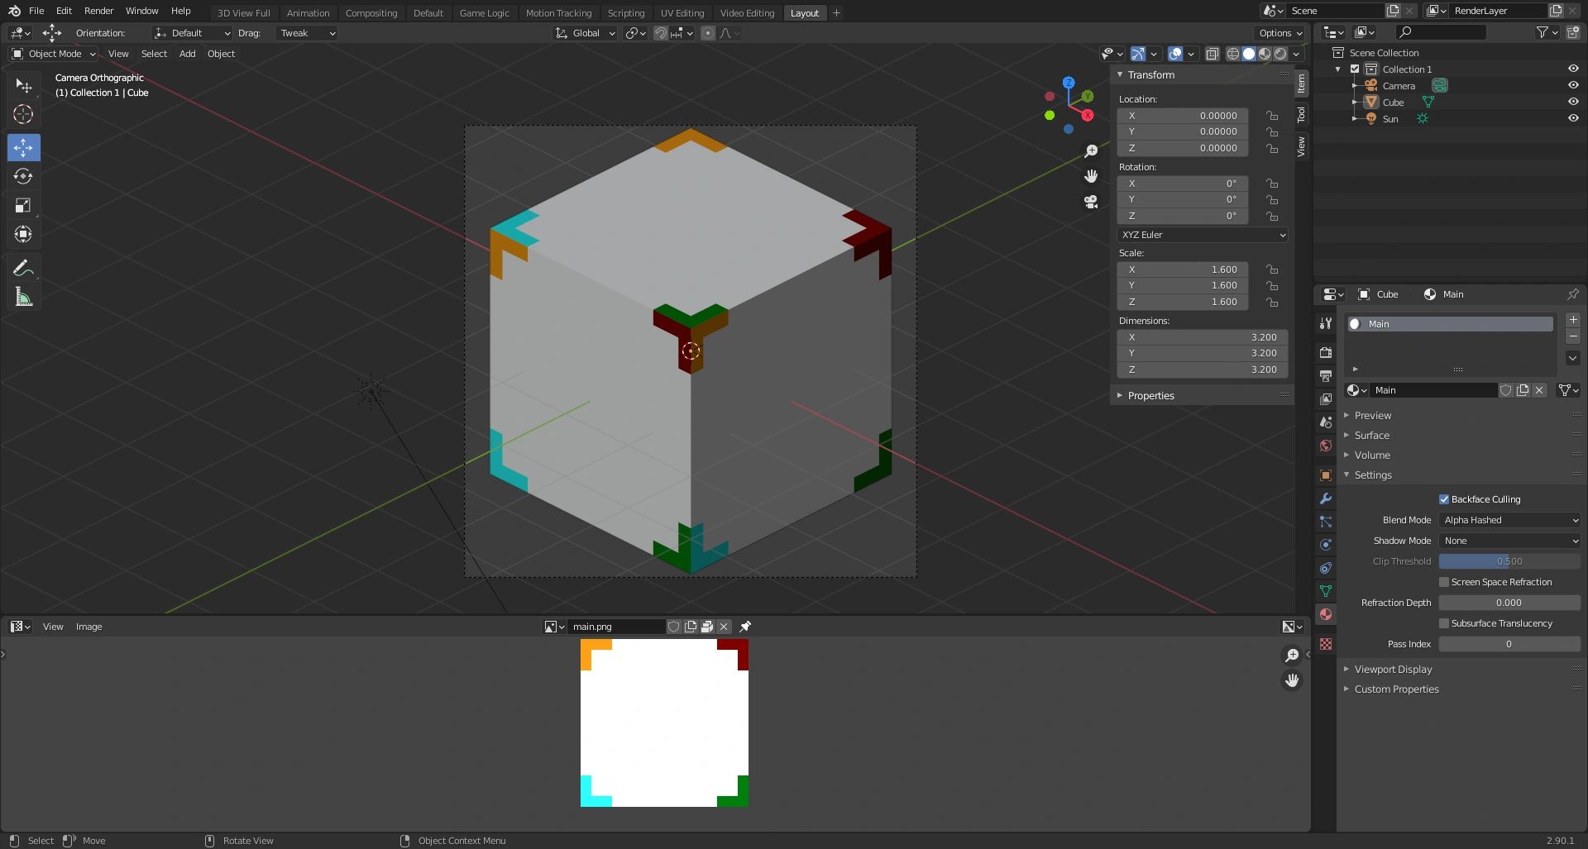The image size is (1588, 849).
Task: Disable Backface Culling checkbox
Action: pyautogui.click(x=1444, y=499)
